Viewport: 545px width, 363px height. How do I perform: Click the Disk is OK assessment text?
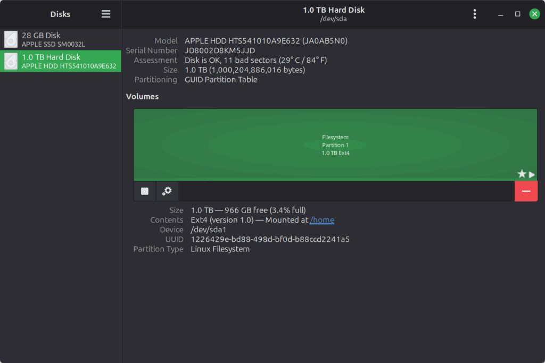tap(255, 60)
